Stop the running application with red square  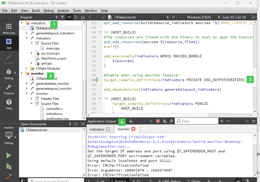pos(158,121)
